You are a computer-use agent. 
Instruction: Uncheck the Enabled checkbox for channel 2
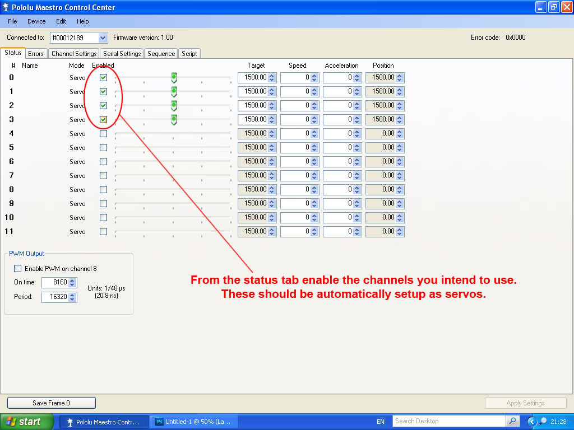pos(104,106)
